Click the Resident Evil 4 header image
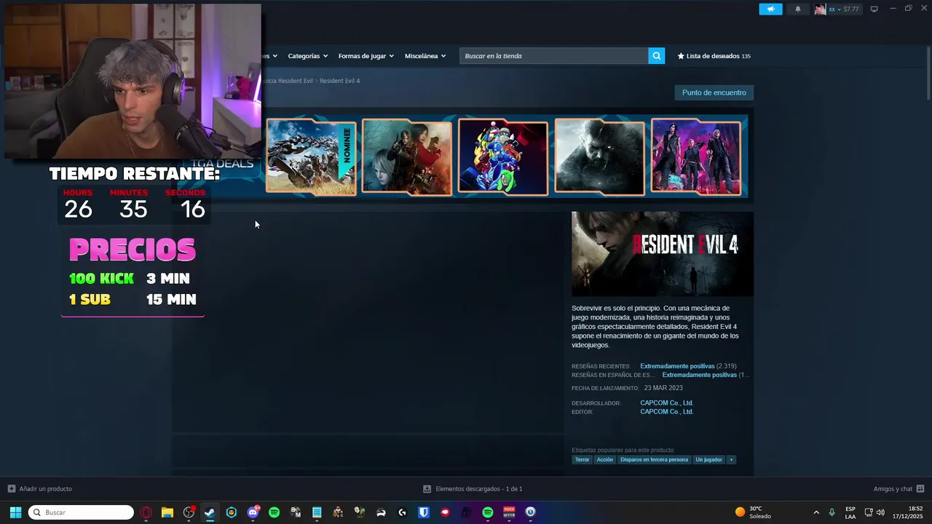932x524 pixels. tap(663, 254)
